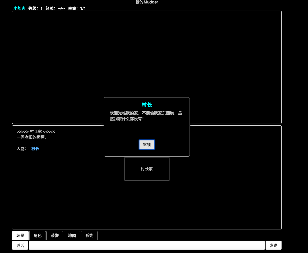Click the 村长 dialog title

pos(147,105)
